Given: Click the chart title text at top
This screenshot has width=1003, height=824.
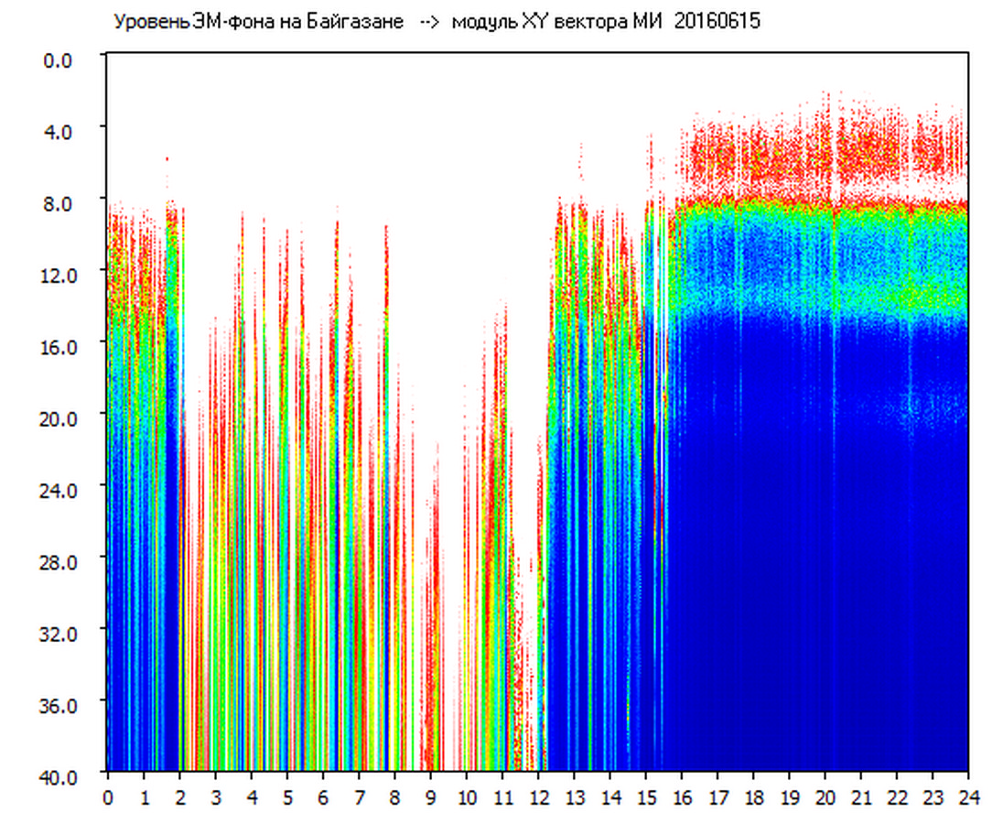Looking at the screenshot, I should click(436, 22).
